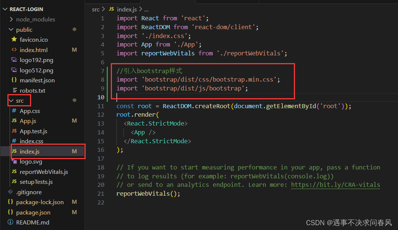Screen dimensions: 398x230
Task: Click the braces icon beside package.json
Action: [x=10, y=212]
